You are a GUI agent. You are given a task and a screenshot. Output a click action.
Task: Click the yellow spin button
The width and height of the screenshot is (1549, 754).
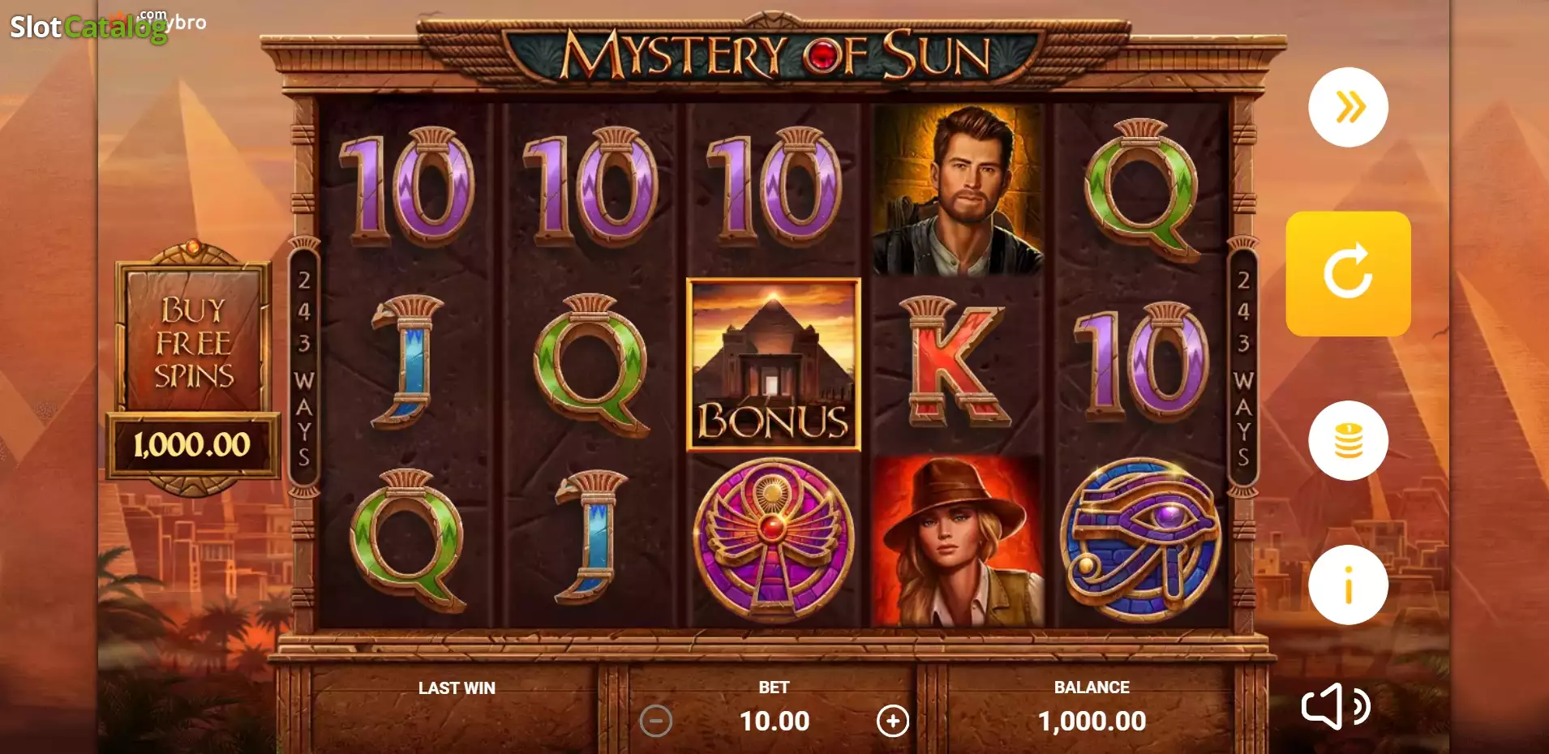[1348, 274]
